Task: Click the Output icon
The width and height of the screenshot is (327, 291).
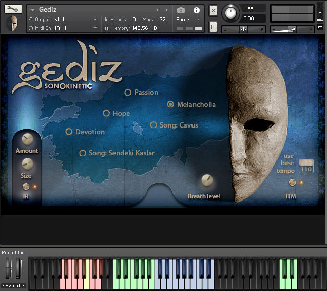Action: (30, 19)
